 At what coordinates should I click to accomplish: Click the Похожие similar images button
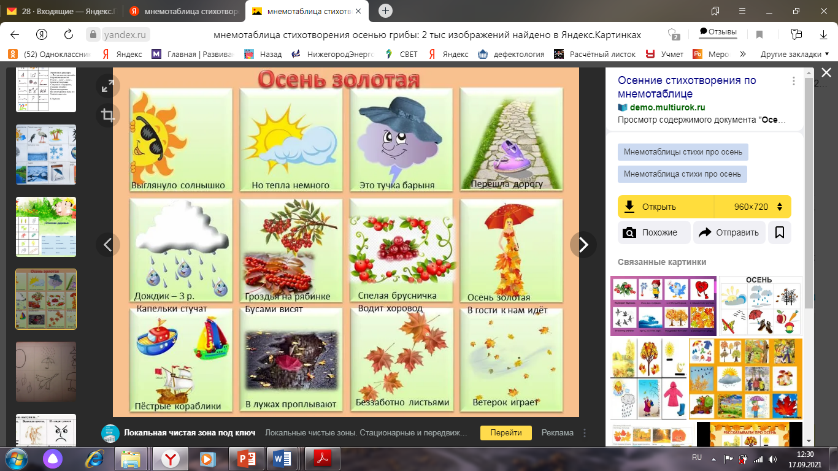pyautogui.click(x=653, y=232)
